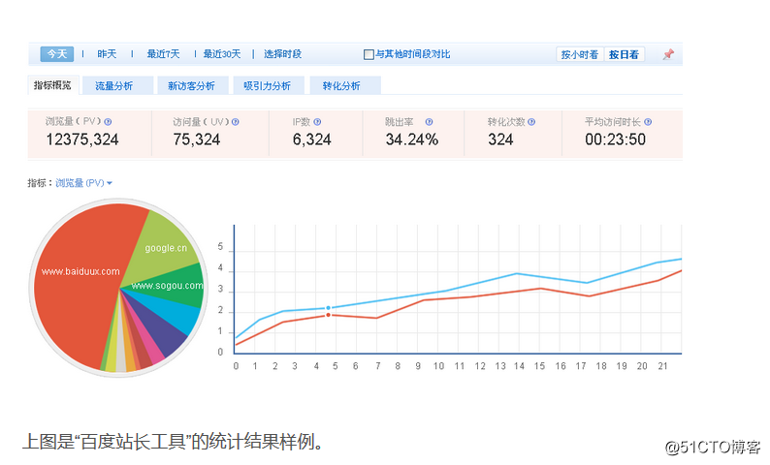This screenshot has width=770, height=465.
Task: Switch time range to 昨天
Action: 107,54
